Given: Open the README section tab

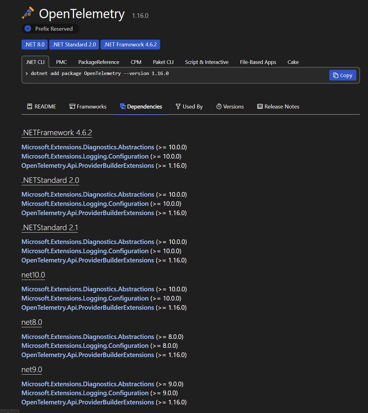Looking at the screenshot, I should click(42, 106).
